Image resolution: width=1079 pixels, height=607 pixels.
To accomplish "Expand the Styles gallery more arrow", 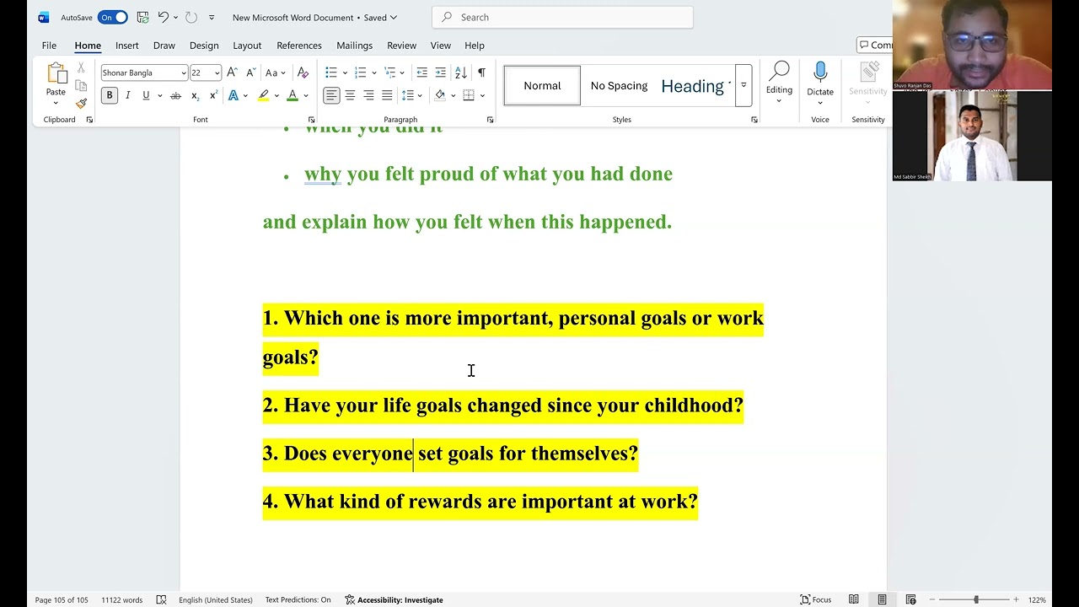I will tap(743, 86).
